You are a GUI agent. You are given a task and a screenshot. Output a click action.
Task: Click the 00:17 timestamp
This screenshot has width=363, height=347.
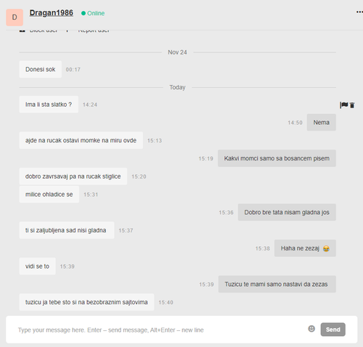point(73,70)
